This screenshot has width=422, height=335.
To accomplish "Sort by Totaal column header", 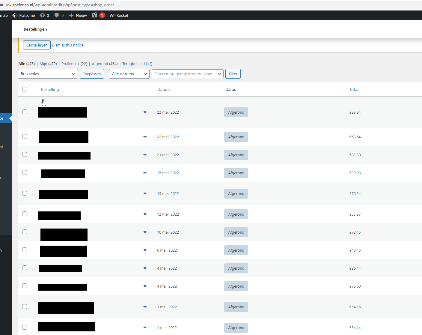I will click(x=355, y=89).
